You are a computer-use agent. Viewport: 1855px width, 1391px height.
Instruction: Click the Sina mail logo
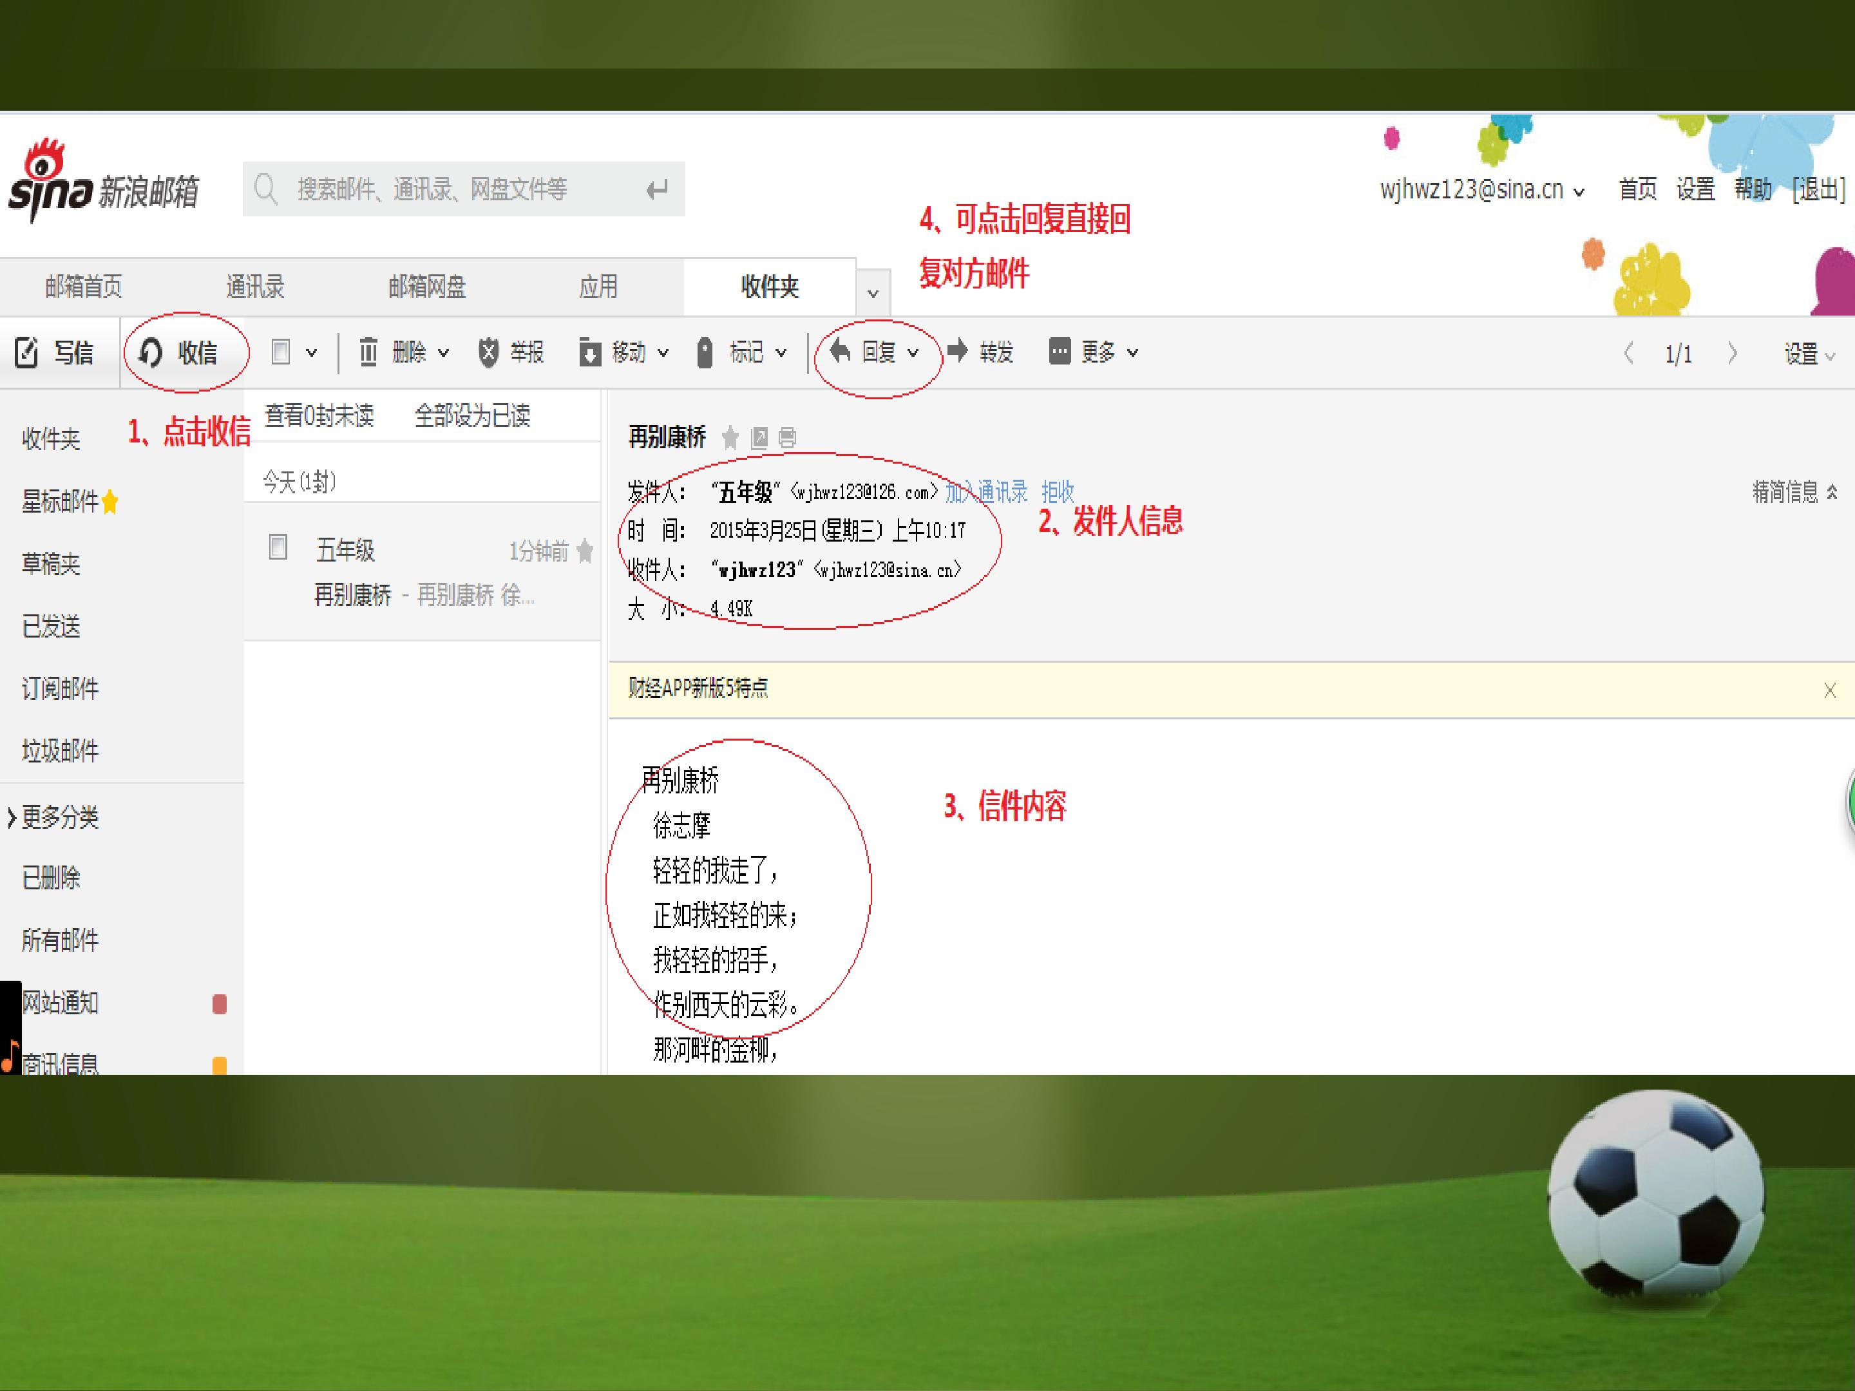[103, 182]
